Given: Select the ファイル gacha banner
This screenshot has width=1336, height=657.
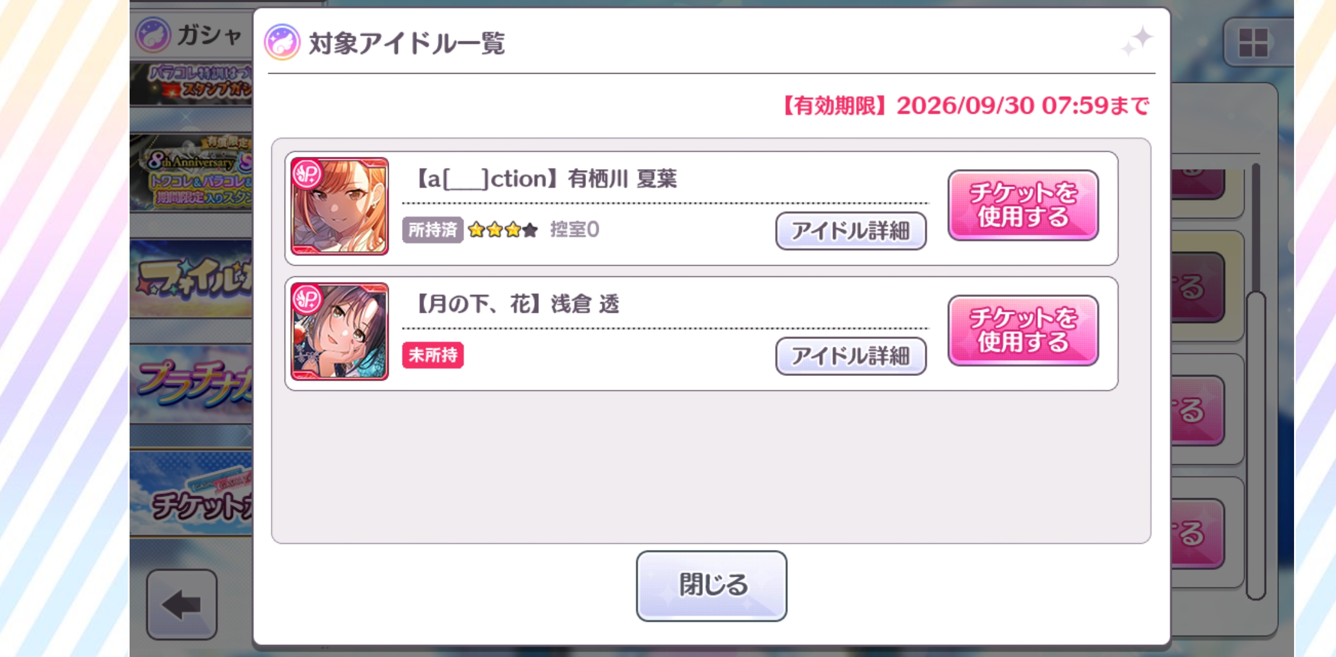Looking at the screenshot, I should [x=191, y=279].
